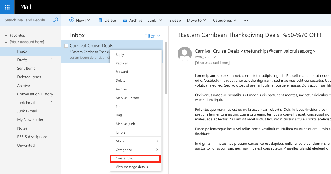Open the Categories toolbar menu

click(224, 20)
